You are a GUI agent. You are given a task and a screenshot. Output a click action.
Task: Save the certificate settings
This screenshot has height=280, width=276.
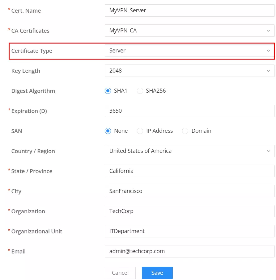click(x=157, y=273)
